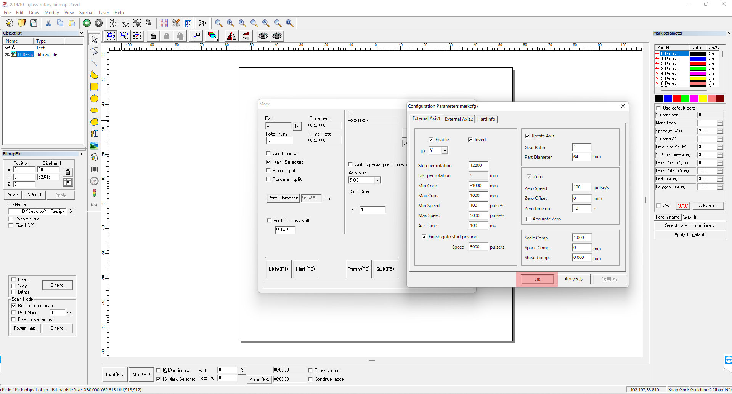Click the Save file icon
732x394 pixels.
point(34,23)
